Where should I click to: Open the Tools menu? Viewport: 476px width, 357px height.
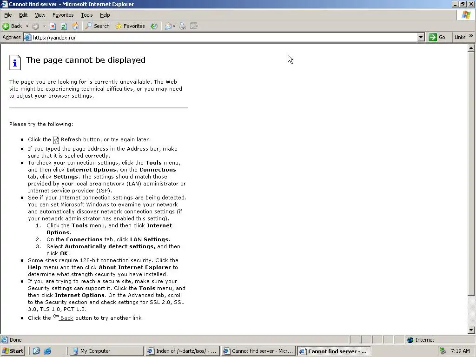(x=86, y=15)
